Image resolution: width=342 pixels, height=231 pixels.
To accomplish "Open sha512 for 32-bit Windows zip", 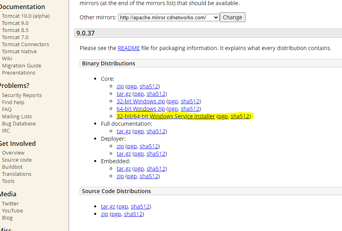I will [190, 101].
